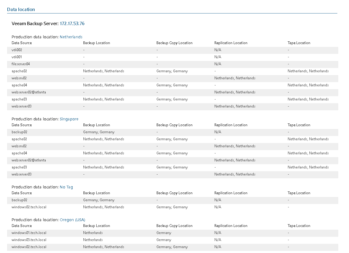This screenshot has width=349, height=253.
Task: Select the vdi001 data source
Action: (17, 57)
